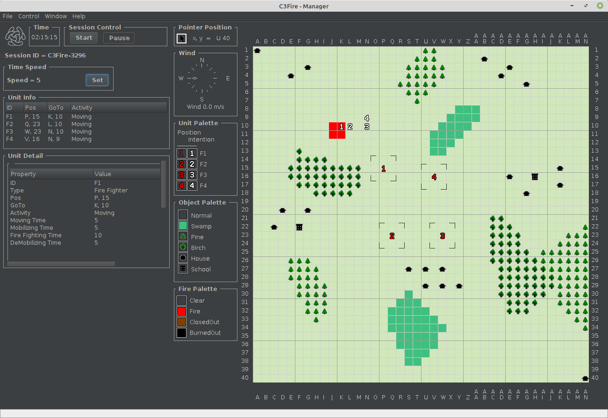The width and height of the screenshot is (608, 418).
Task: Select the pointer tool icon
Action: coord(181,38)
